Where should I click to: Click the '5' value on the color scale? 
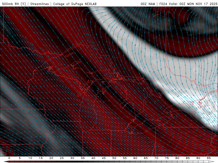pos(20,158)
